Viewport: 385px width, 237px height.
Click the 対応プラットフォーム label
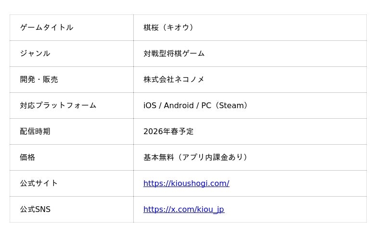58,105
